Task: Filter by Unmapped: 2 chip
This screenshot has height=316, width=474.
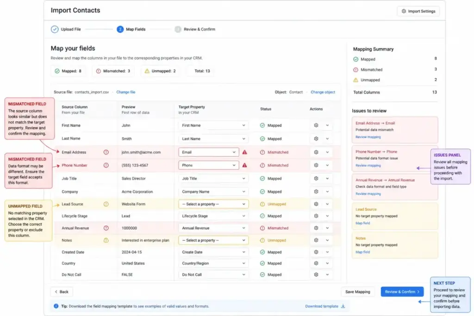Action: click(x=161, y=71)
